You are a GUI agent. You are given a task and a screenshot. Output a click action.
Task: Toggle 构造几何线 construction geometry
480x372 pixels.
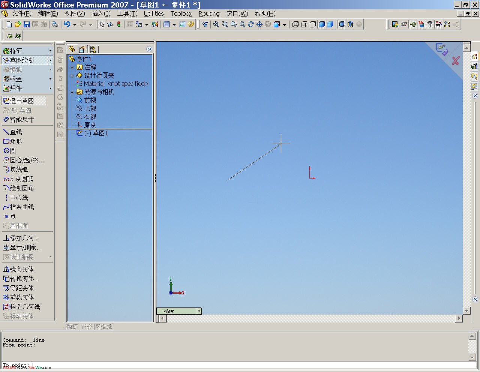(x=22, y=307)
